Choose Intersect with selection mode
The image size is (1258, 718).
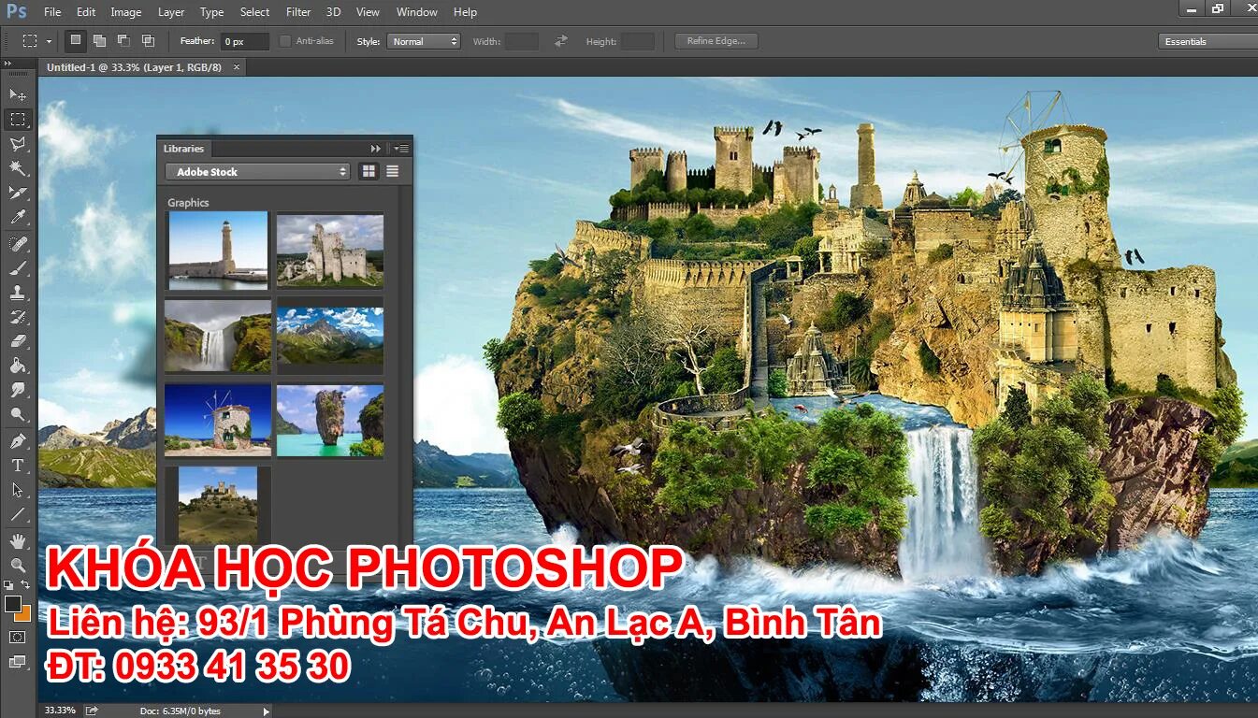click(x=148, y=40)
